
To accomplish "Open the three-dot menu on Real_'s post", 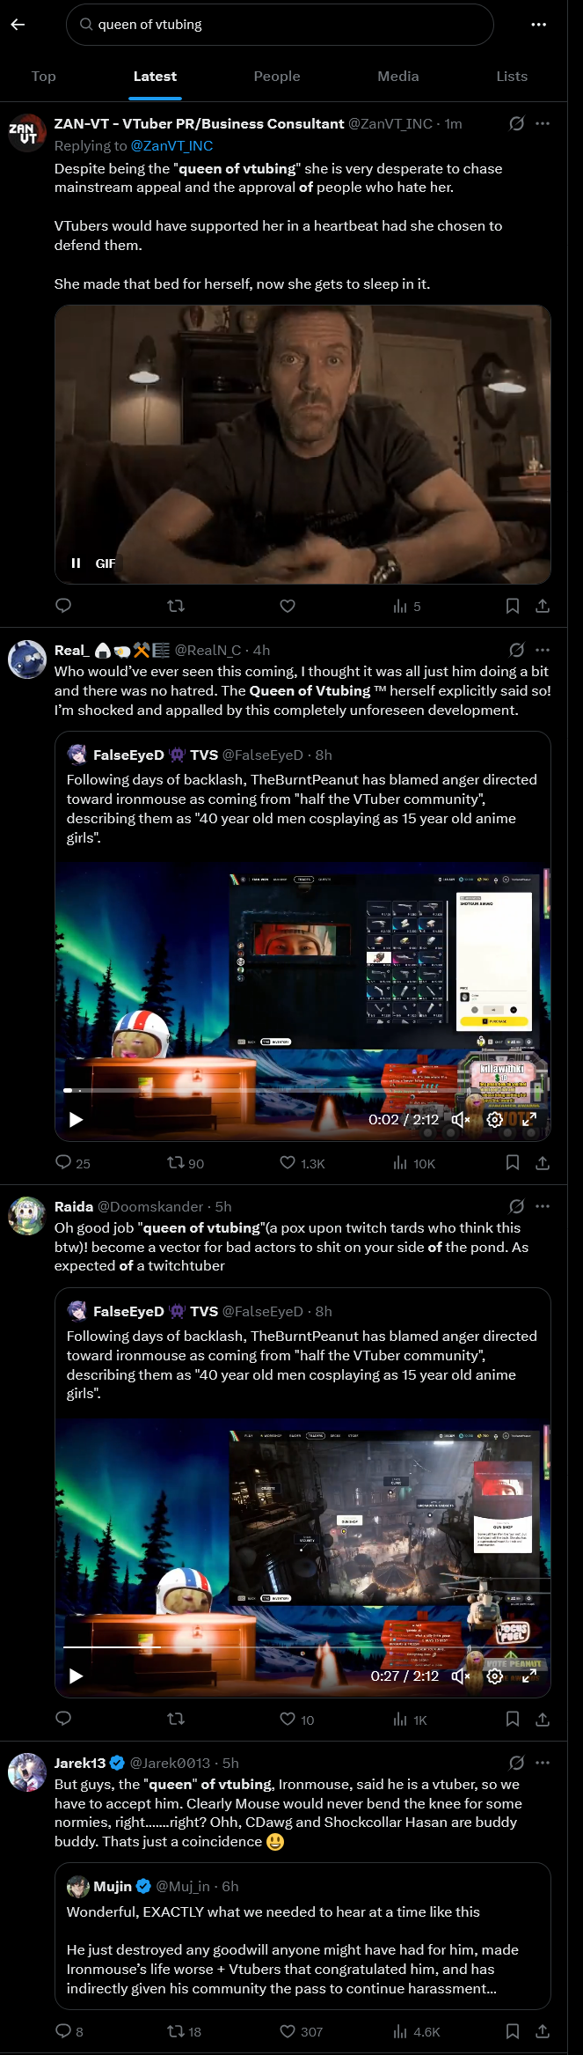I will tap(543, 650).
